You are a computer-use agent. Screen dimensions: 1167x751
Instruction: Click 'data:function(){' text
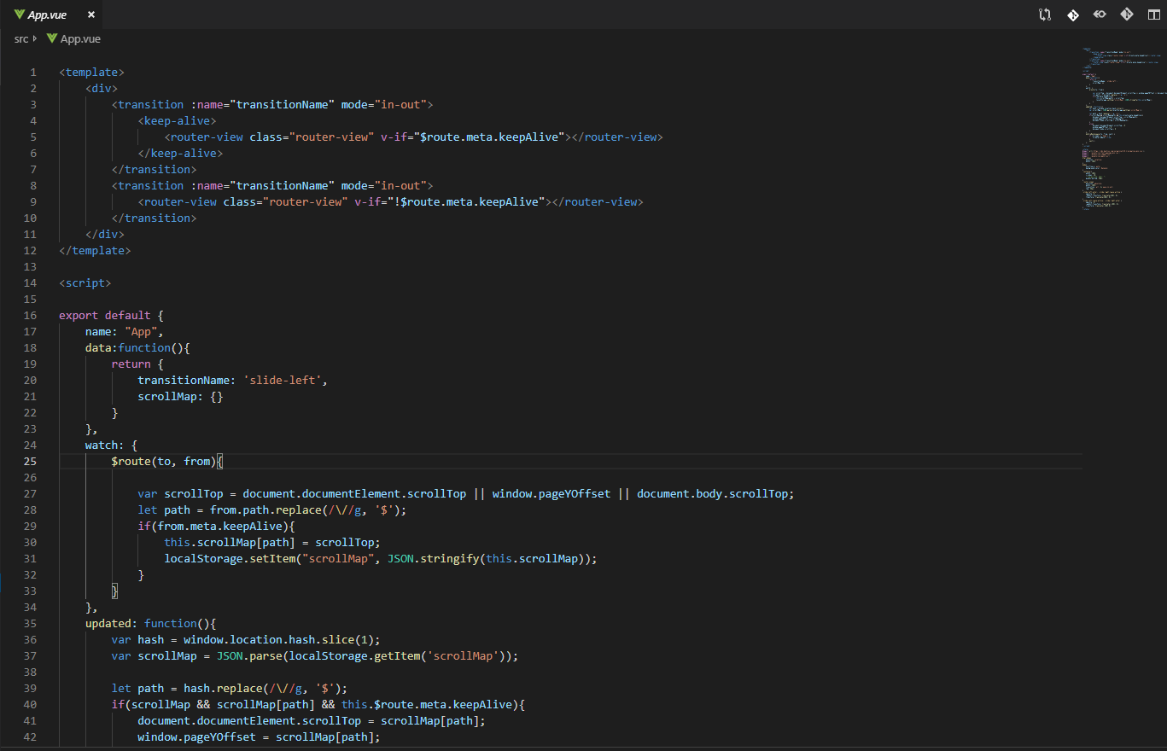click(137, 347)
